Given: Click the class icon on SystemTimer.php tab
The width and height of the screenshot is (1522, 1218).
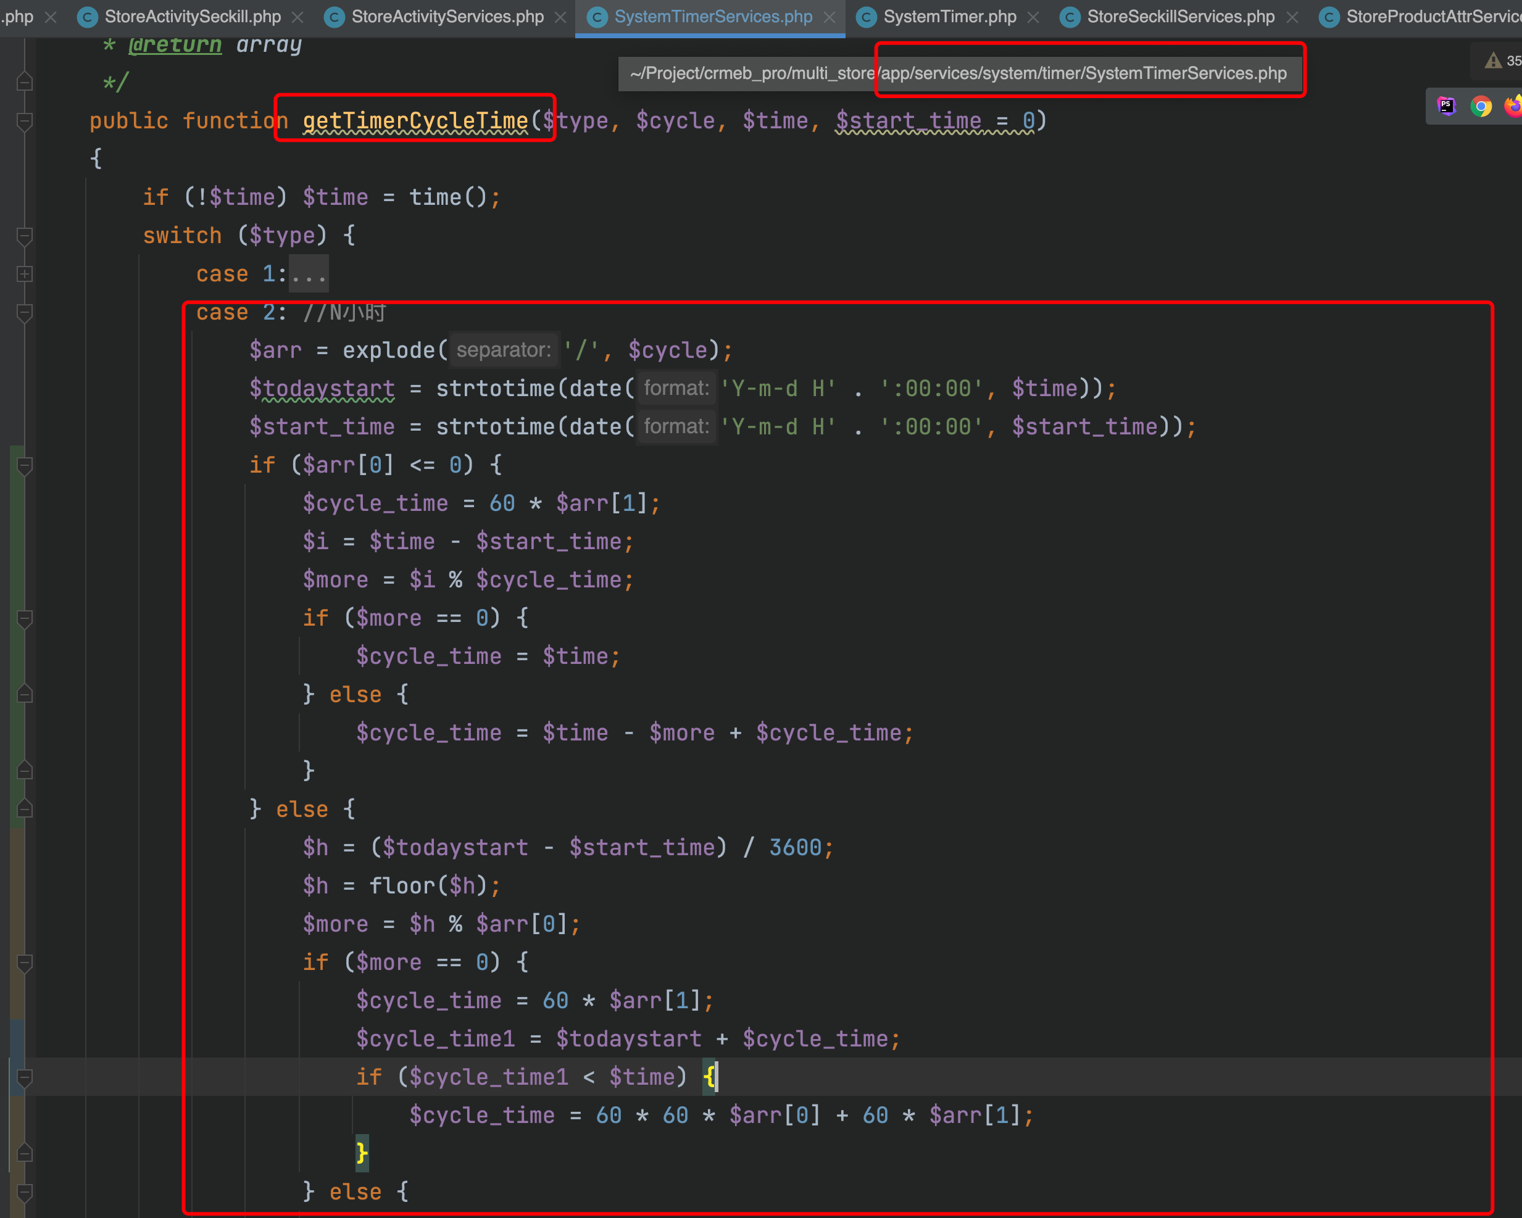Looking at the screenshot, I should pyautogui.click(x=866, y=17).
